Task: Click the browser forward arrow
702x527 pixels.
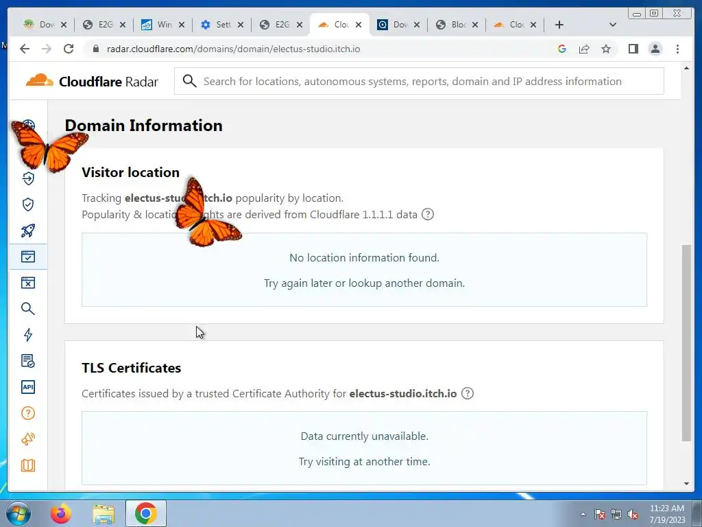Action: point(47,49)
